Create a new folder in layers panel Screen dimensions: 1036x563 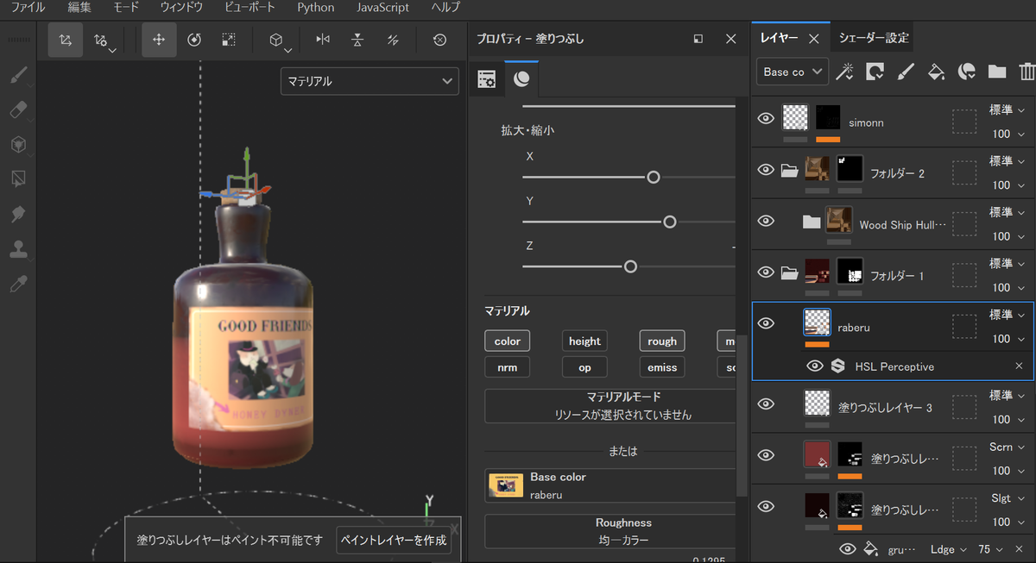pos(997,72)
